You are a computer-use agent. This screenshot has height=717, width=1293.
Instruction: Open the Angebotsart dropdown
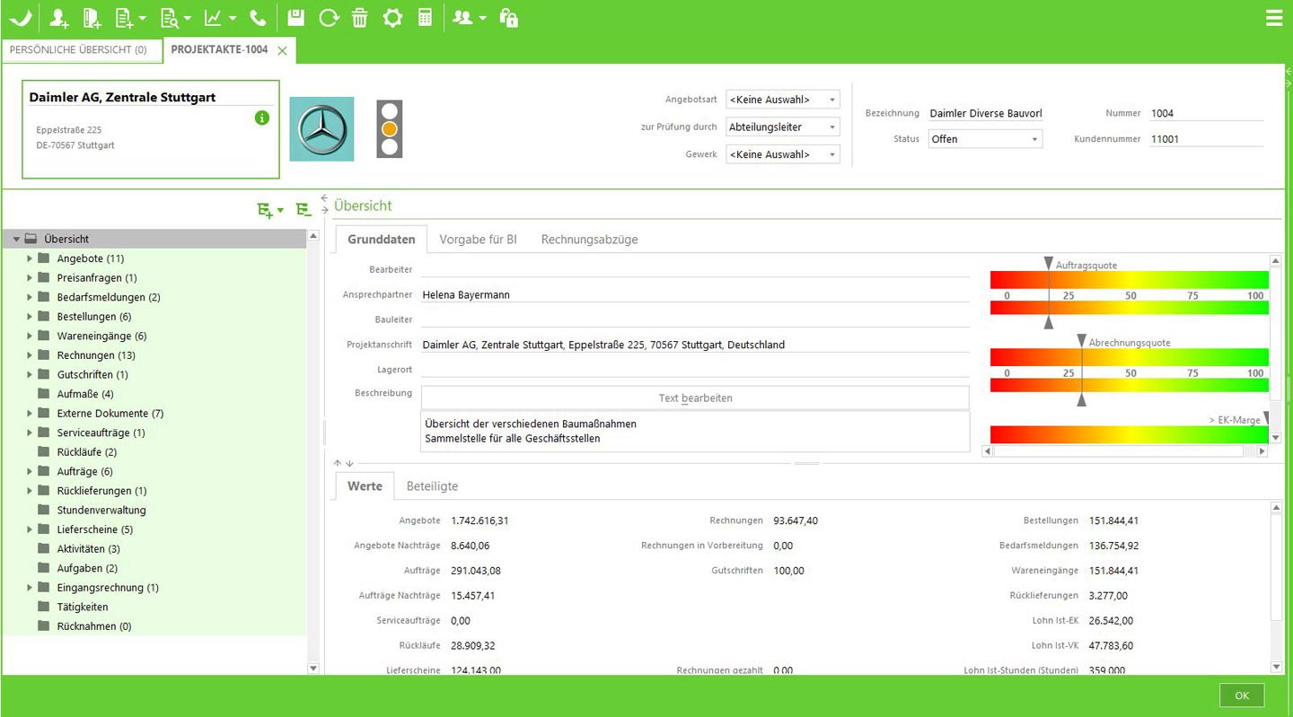click(x=783, y=100)
